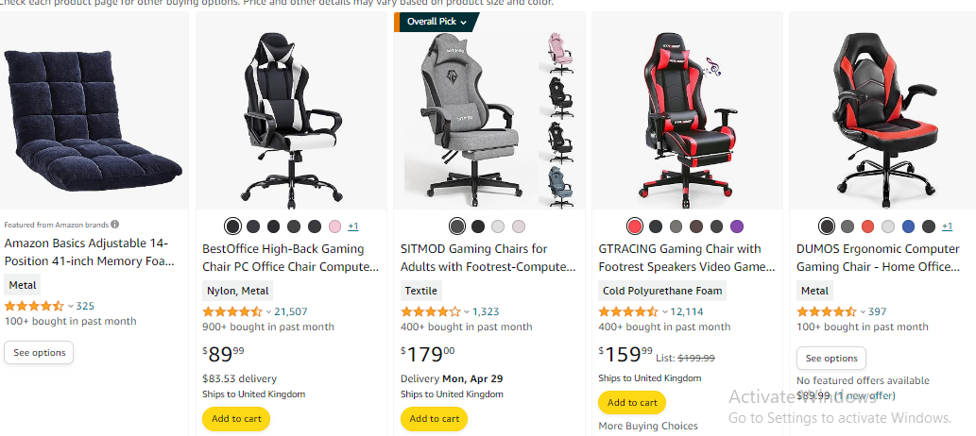Open the 21,507 reviews link
Image resolution: width=976 pixels, height=436 pixels.
pos(291,311)
